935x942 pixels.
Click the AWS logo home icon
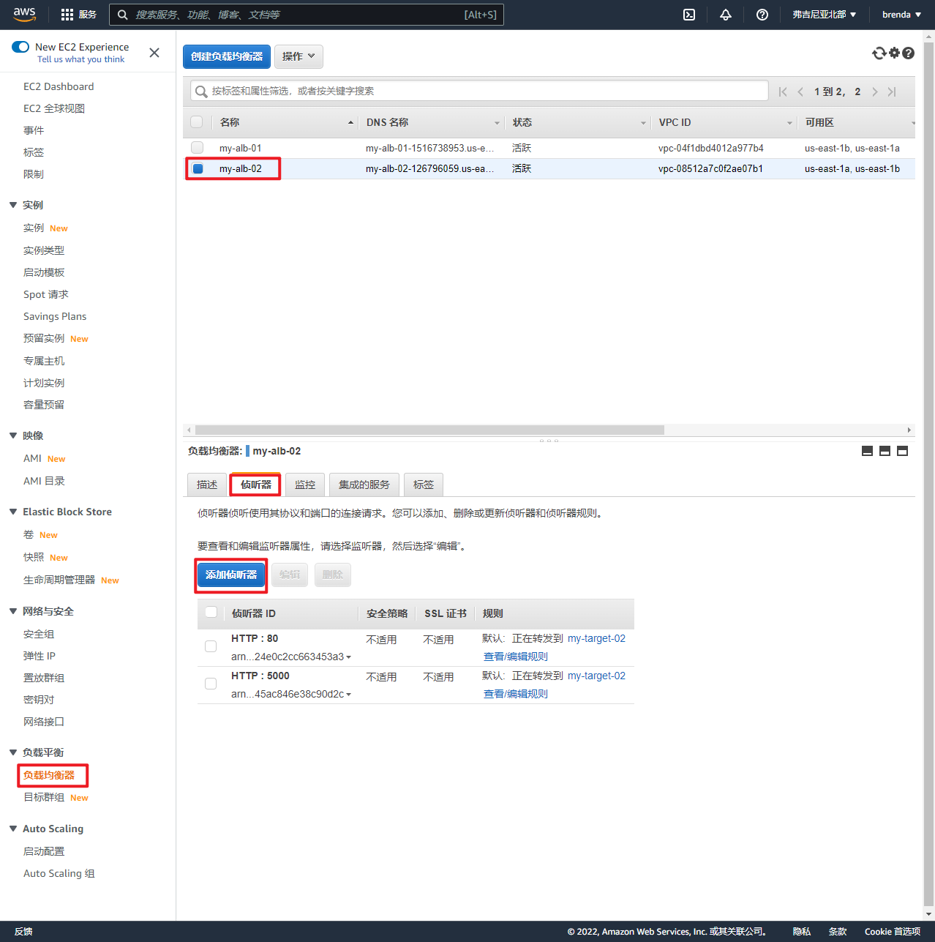(24, 15)
